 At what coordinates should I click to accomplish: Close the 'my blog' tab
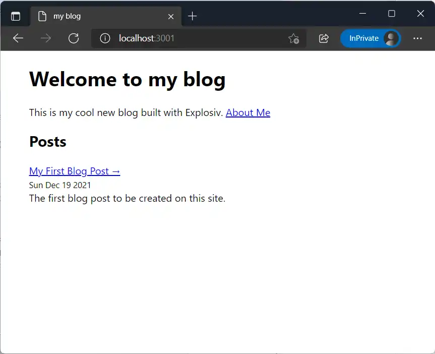[171, 16]
